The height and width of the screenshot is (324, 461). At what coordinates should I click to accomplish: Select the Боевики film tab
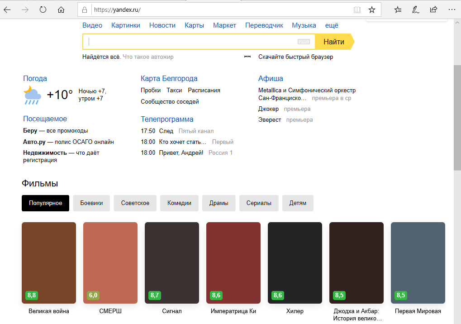point(91,203)
